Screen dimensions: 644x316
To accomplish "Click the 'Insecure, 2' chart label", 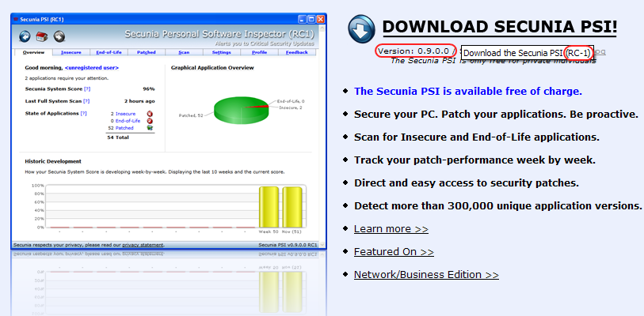I will coord(291,107).
